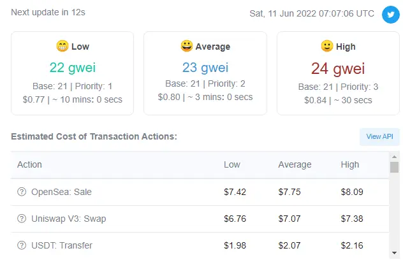
Task: Select the 23 gwei average gas price
Action: pos(205,68)
